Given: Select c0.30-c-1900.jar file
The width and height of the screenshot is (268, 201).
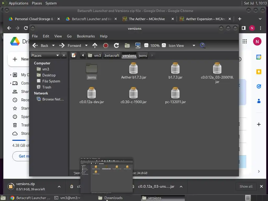Looking at the screenshot, I should [133, 95].
